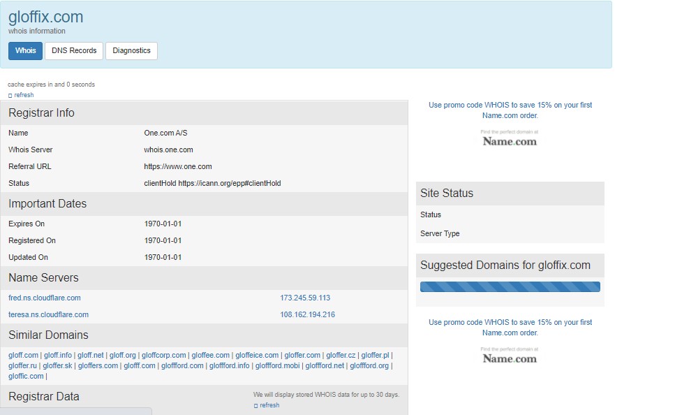Click top Name.com promo code text link
The width and height of the screenshot is (675, 415).
(x=510, y=110)
